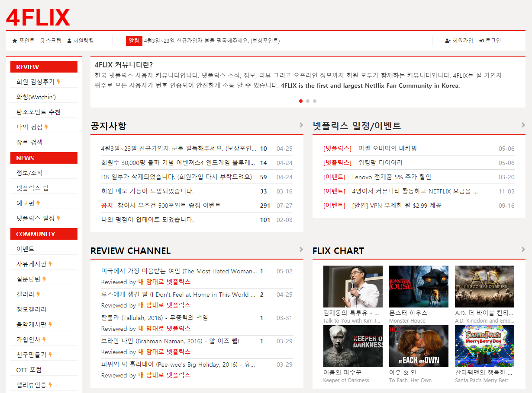
Task: Open notice 회원수 30,000명 돌파 기념
Action: [178, 163]
